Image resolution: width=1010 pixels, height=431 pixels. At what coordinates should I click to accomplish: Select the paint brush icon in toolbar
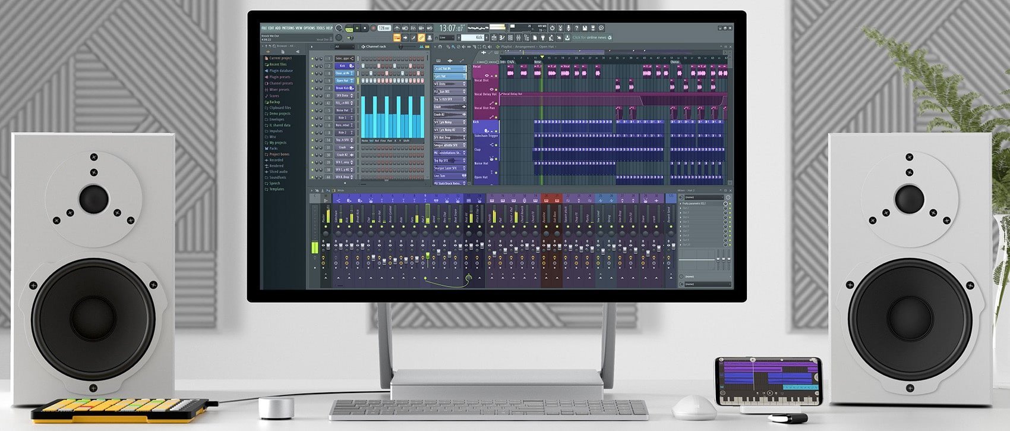(413, 37)
